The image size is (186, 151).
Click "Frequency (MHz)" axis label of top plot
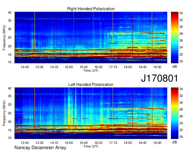coord(4,37)
